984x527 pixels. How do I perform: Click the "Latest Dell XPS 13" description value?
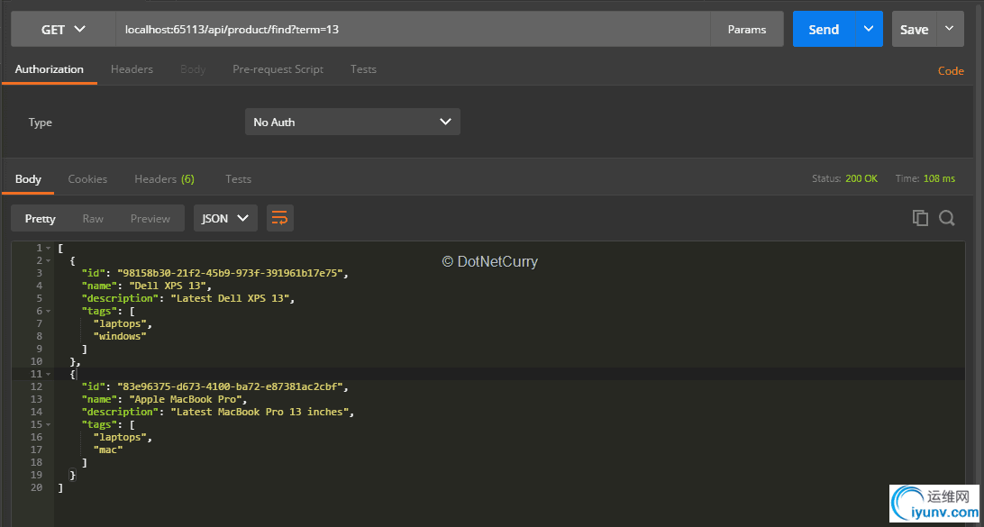point(230,298)
